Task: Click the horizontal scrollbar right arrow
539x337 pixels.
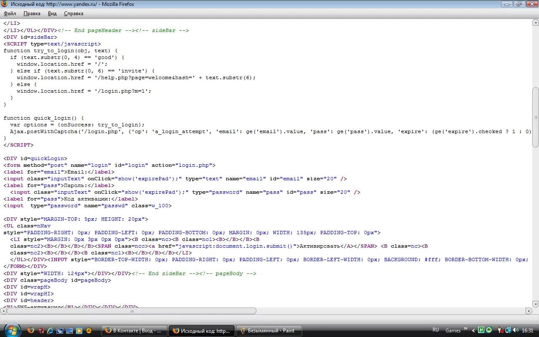Action: (x=529, y=311)
